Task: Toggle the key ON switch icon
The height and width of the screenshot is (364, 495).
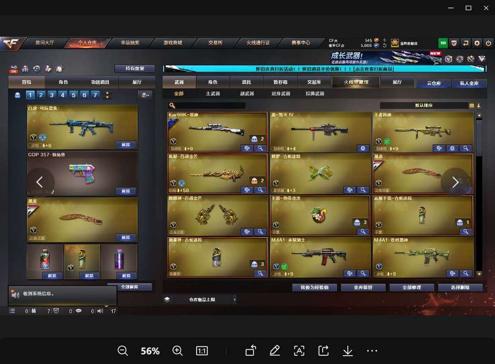Action: click(14, 69)
